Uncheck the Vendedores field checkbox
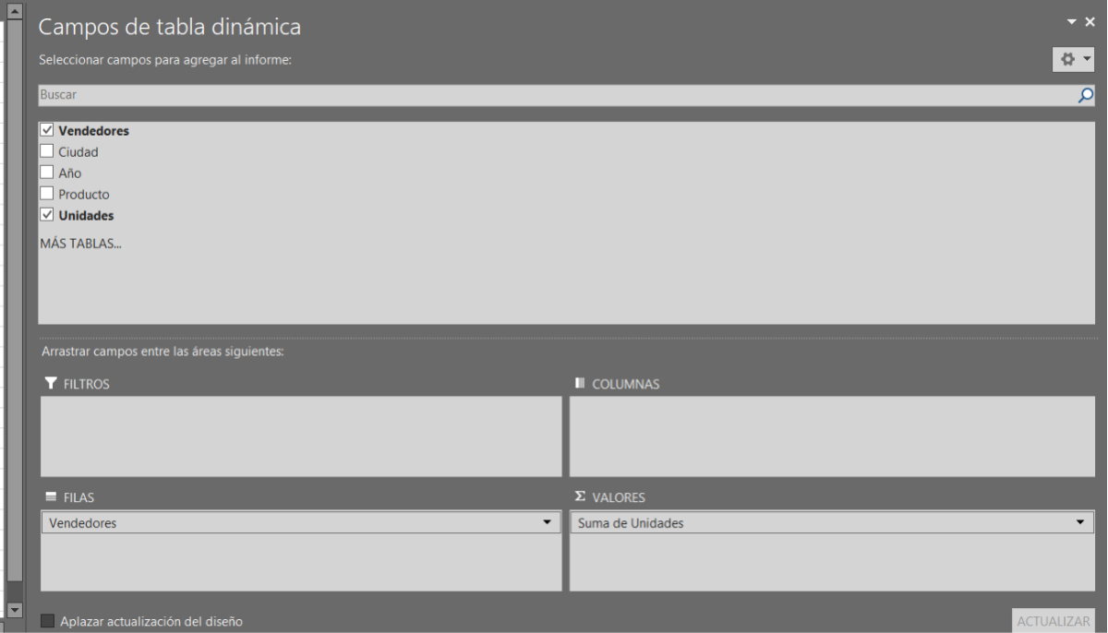The image size is (1108, 633). [47, 131]
